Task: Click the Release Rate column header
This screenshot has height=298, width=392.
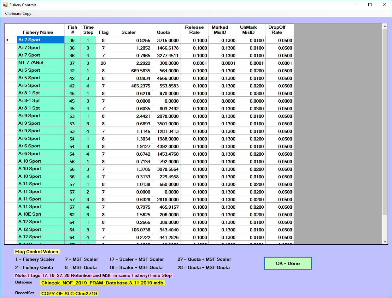Action: [194, 30]
